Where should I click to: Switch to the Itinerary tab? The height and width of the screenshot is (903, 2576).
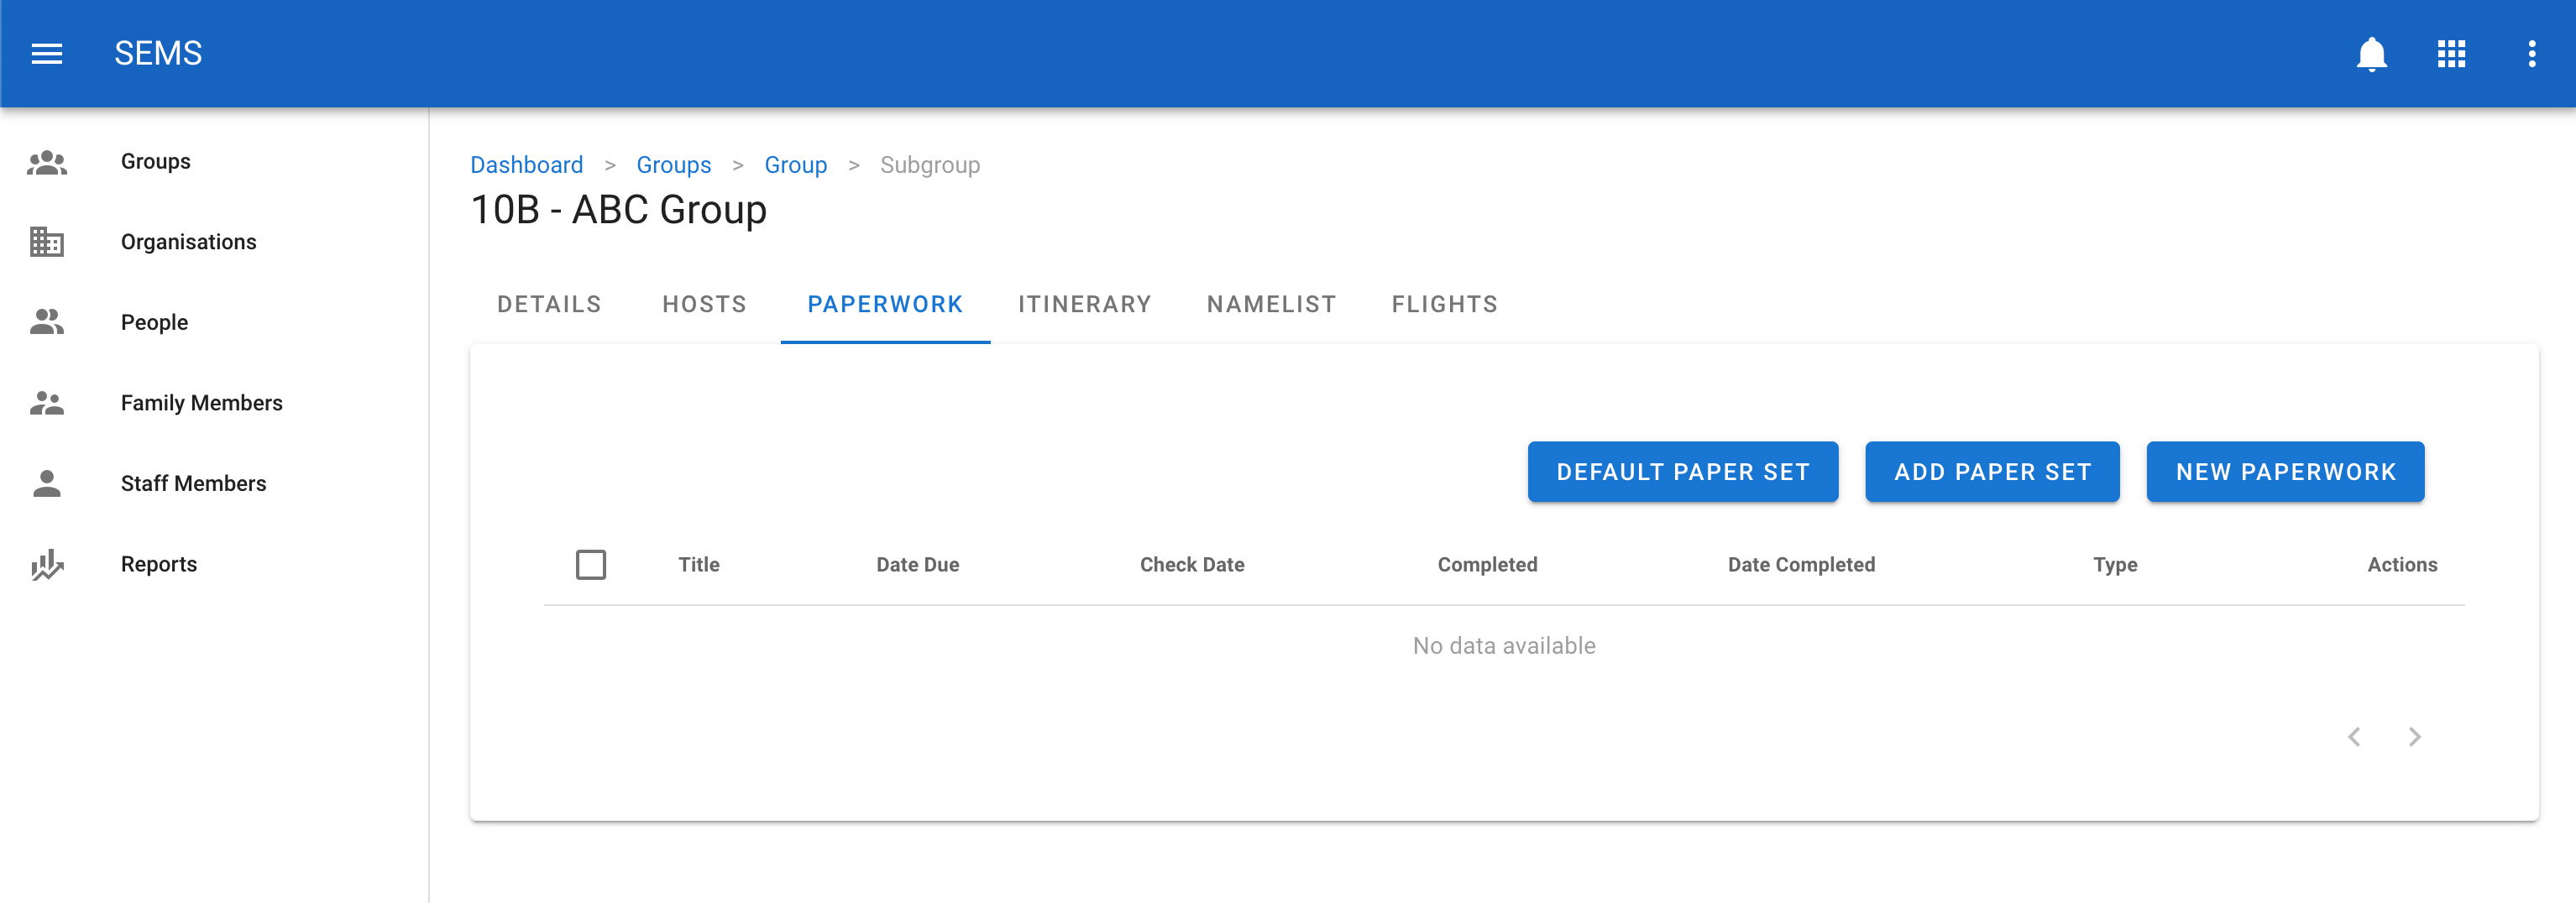pyautogui.click(x=1084, y=304)
